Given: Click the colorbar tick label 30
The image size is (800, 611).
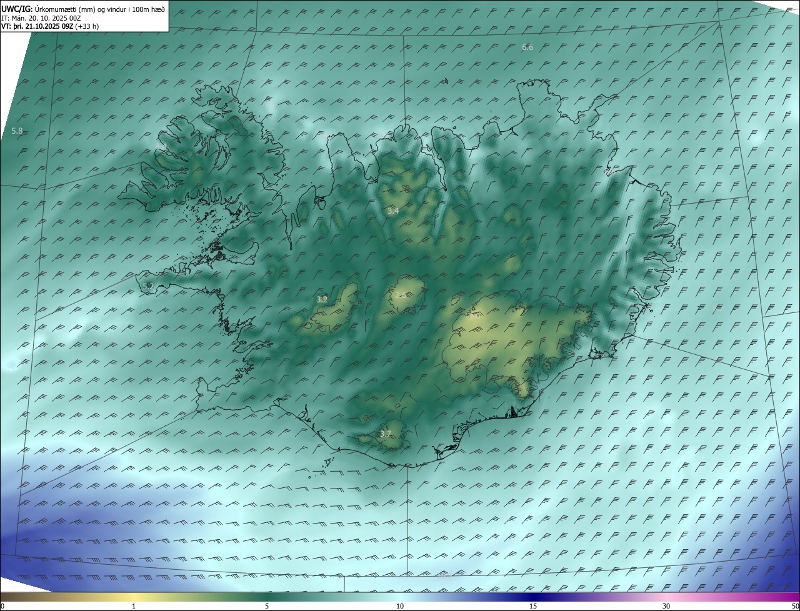Looking at the screenshot, I should (666, 606).
